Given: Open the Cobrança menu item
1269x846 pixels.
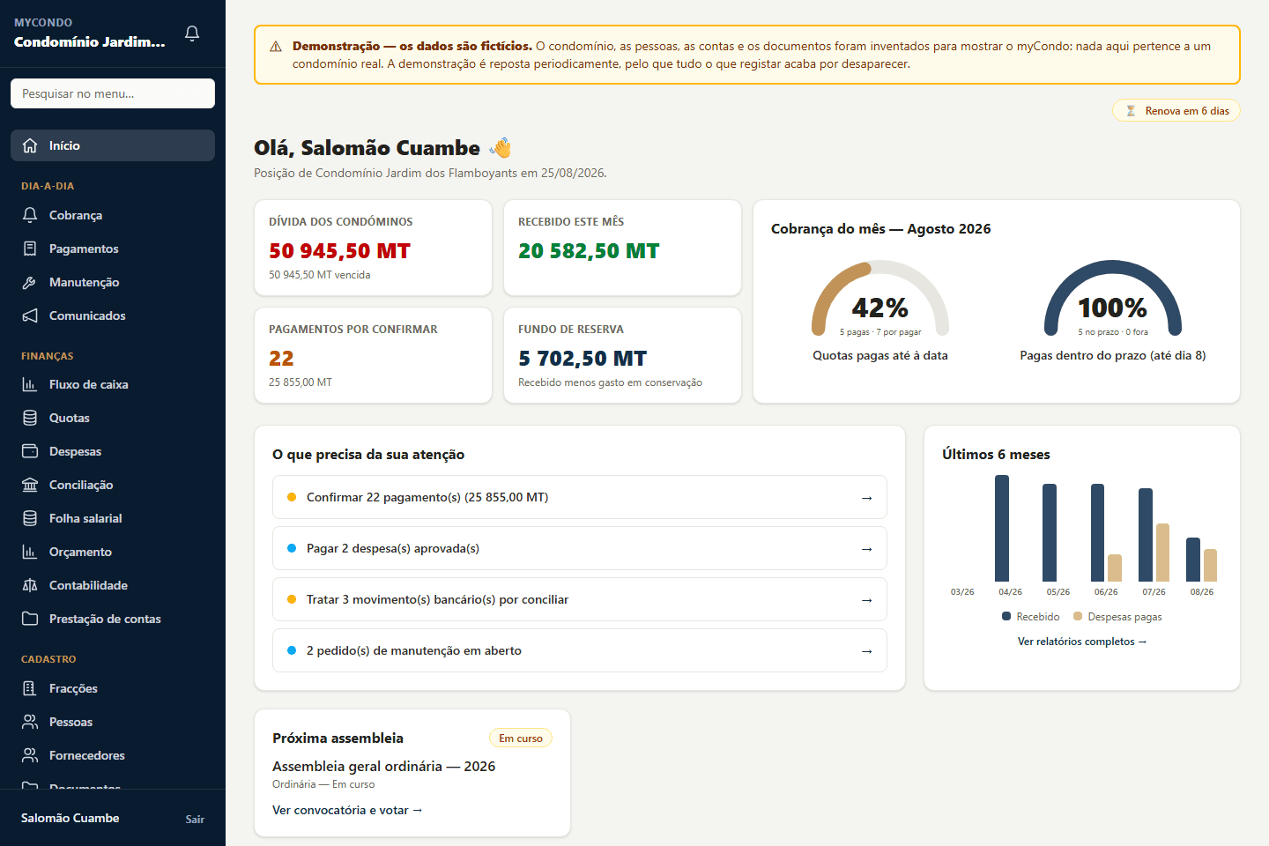Looking at the screenshot, I should [x=113, y=215].
